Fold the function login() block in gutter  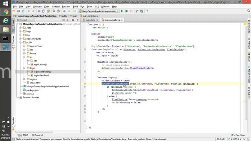tap(85, 78)
